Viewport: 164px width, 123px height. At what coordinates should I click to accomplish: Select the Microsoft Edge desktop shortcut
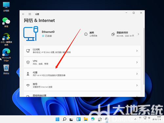[x=6, y=55]
